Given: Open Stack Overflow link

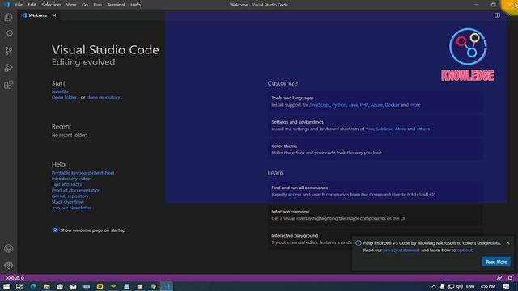Looking at the screenshot, I should (x=67, y=202).
